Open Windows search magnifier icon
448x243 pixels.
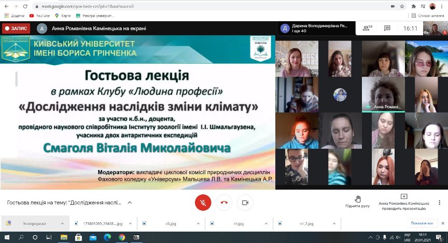21,237
